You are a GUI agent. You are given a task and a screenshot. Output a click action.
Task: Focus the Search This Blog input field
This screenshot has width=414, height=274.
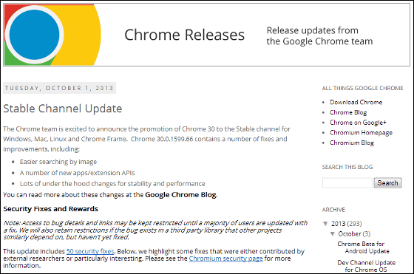pos(347,182)
